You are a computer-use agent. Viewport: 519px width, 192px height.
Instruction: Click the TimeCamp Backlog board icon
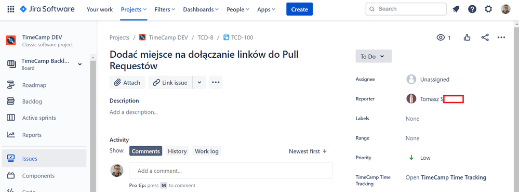point(11,63)
